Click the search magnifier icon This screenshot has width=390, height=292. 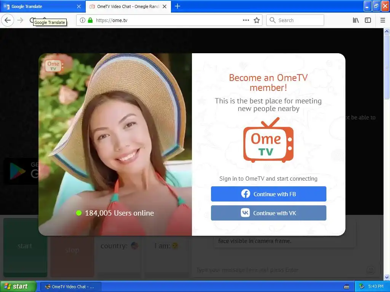[x=272, y=20]
